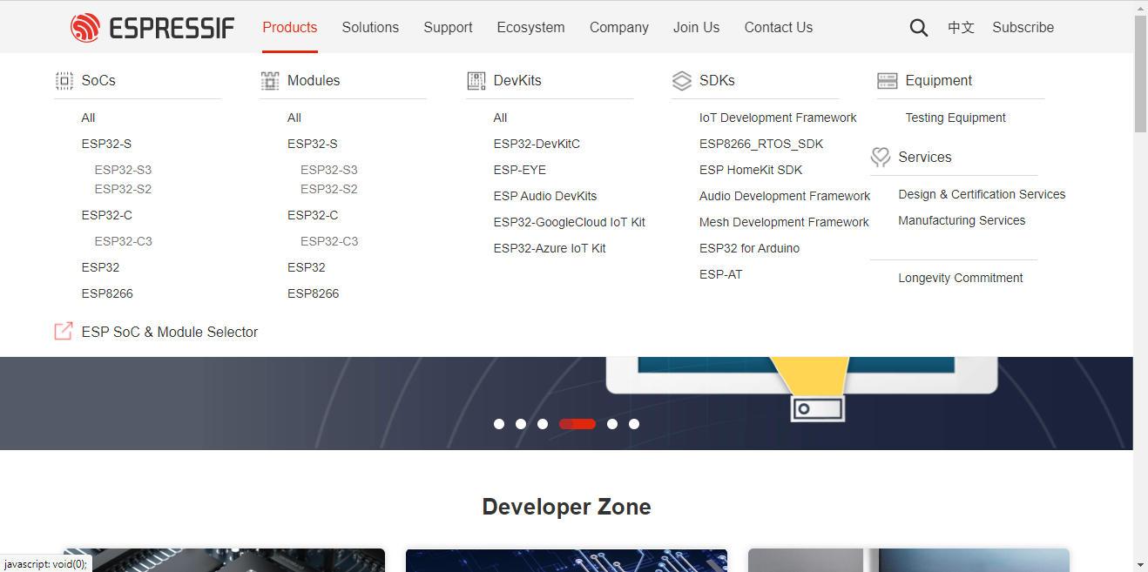Viewport: 1148px width, 572px height.
Task: Expand the Support menu
Action: tap(448, 27)
